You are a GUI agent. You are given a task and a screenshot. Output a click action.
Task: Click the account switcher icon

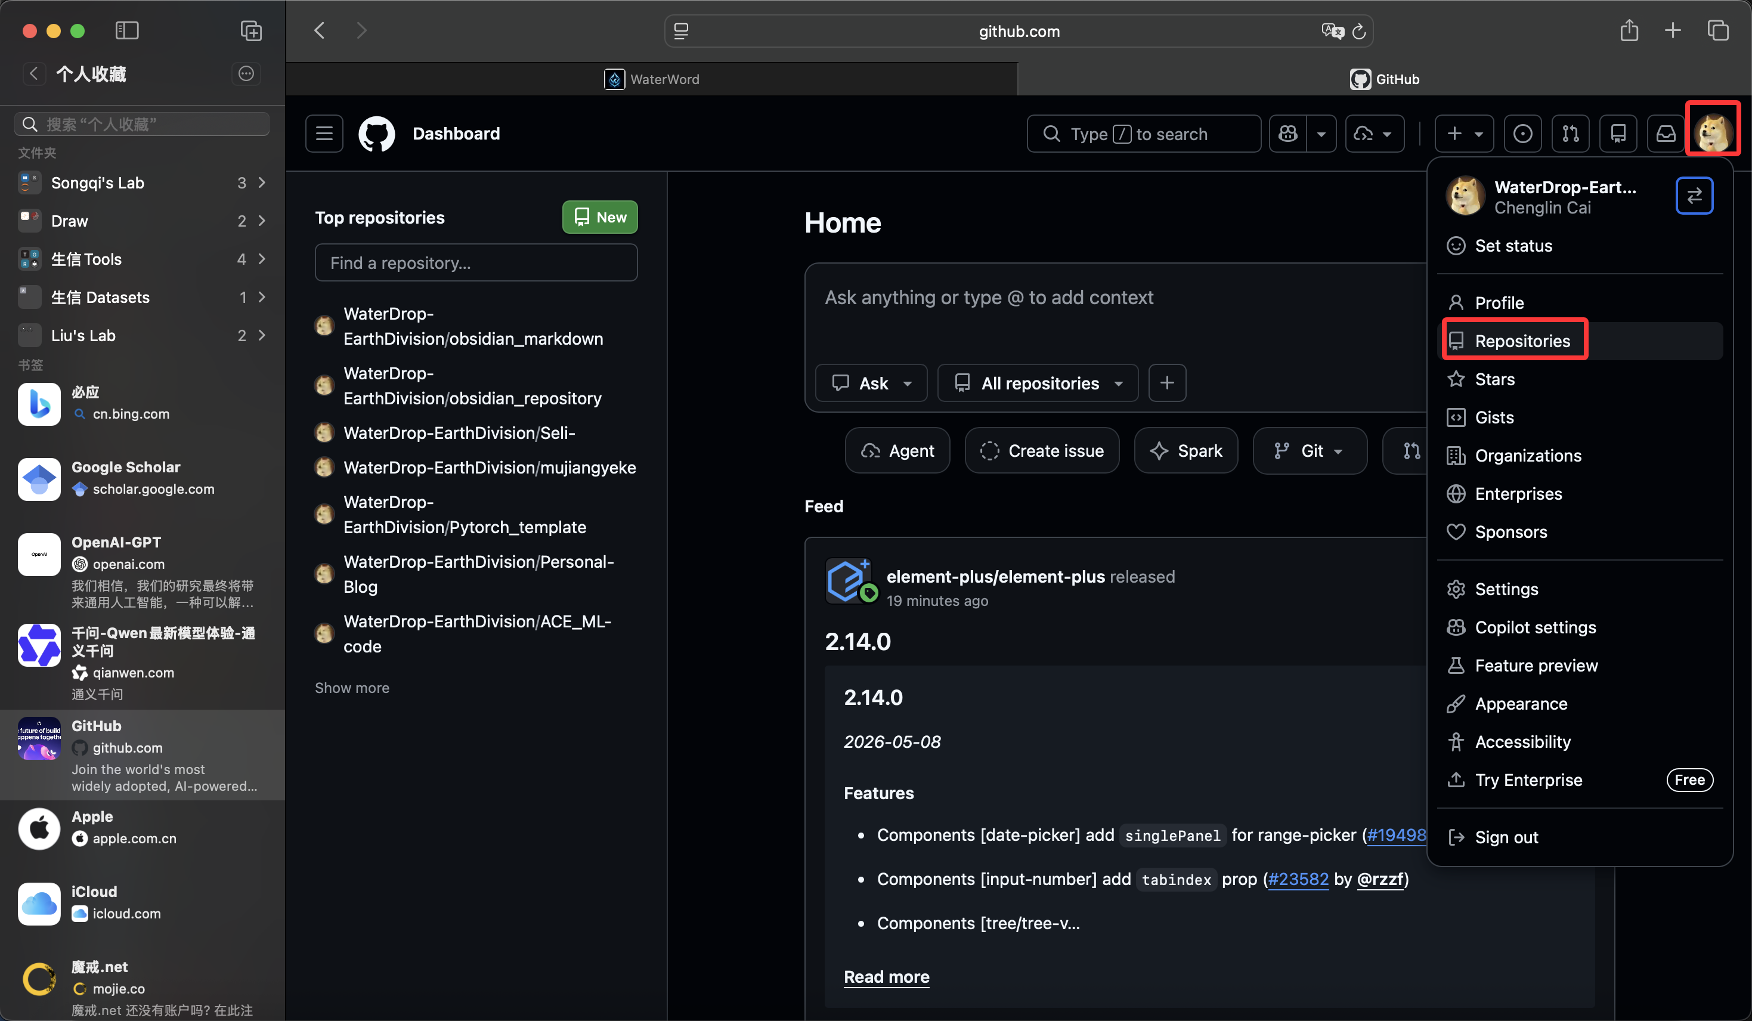1694,196
